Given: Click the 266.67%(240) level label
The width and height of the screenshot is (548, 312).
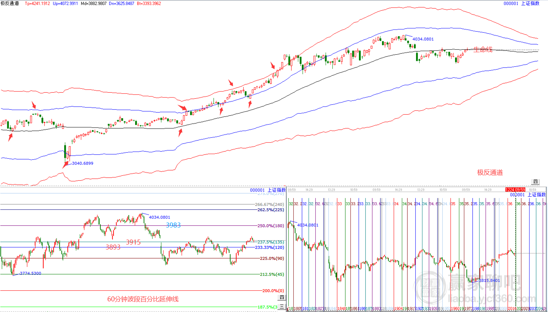Looking at the screenshot, I should coord(269,204).
